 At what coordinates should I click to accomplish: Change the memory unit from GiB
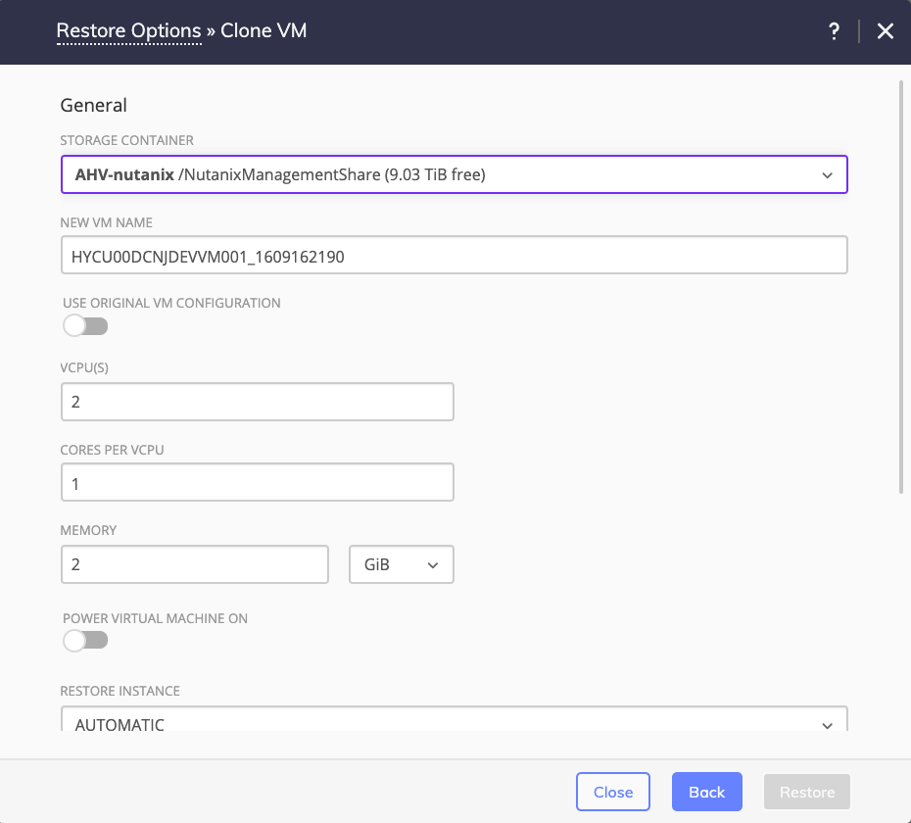[x=401, y=564]
